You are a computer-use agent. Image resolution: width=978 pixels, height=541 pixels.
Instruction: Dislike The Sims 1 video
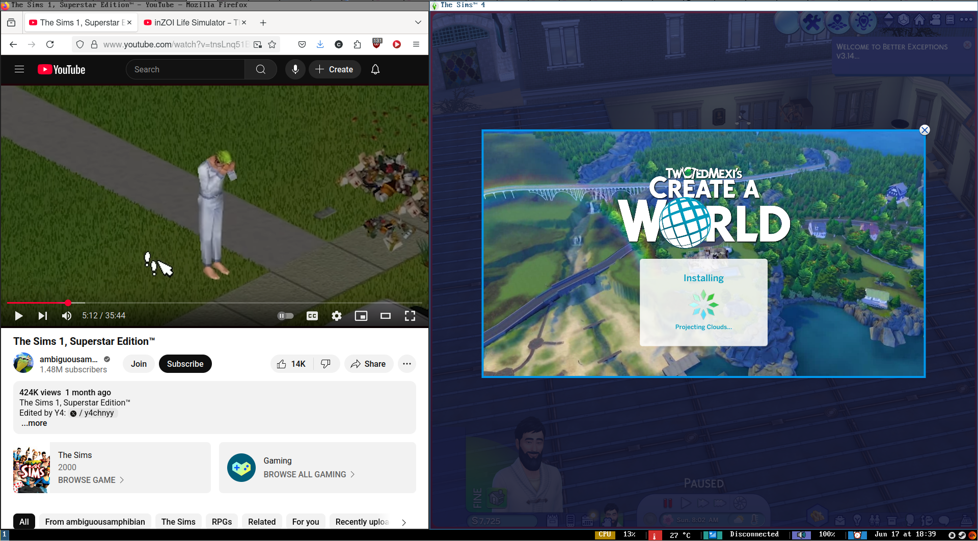[x=326, y=364]
